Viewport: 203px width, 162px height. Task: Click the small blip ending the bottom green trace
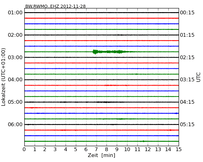[x=143, y=141]
